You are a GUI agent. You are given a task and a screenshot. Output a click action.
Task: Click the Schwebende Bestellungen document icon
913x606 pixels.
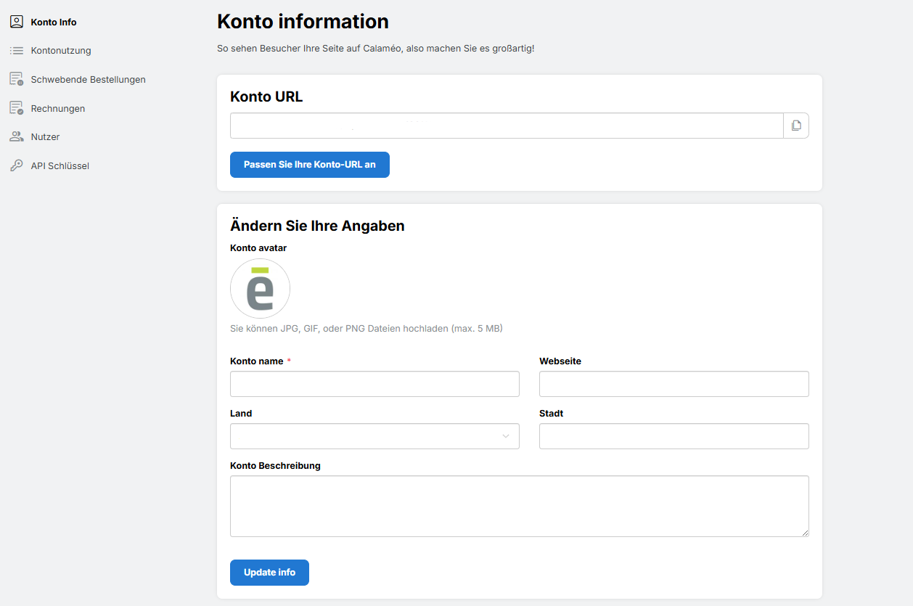[16, 79]
